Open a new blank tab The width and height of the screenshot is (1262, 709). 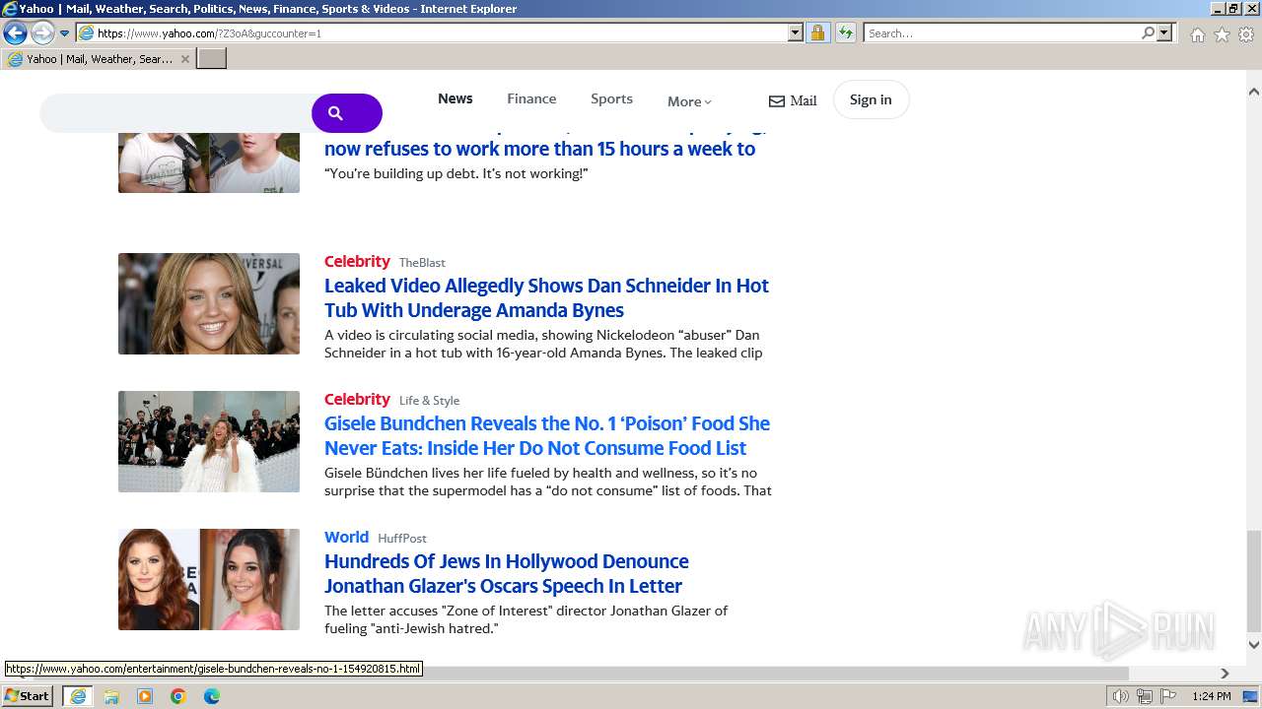(x=212, y=59)
